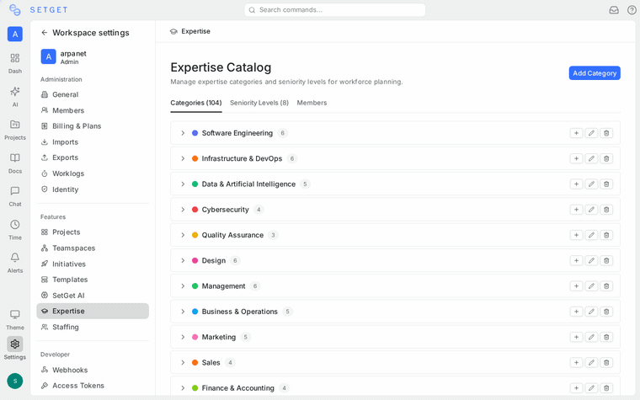Open Worklogs settings
Screen dimensions: 640x400
pyautogui.click(x=93, y=173)
